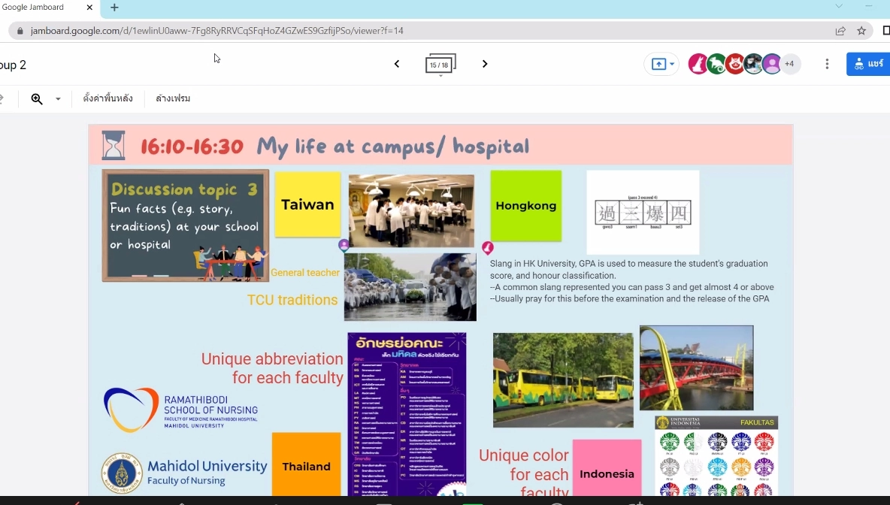The width and height of the screenshot is (890, 505).
Task: Click the photo of students bowing to cars
Action: click(410, 287)
